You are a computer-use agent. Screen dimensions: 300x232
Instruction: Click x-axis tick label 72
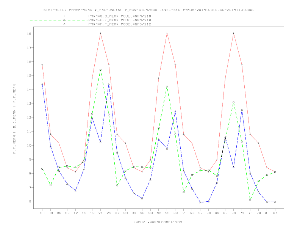[x=242, y=213]
